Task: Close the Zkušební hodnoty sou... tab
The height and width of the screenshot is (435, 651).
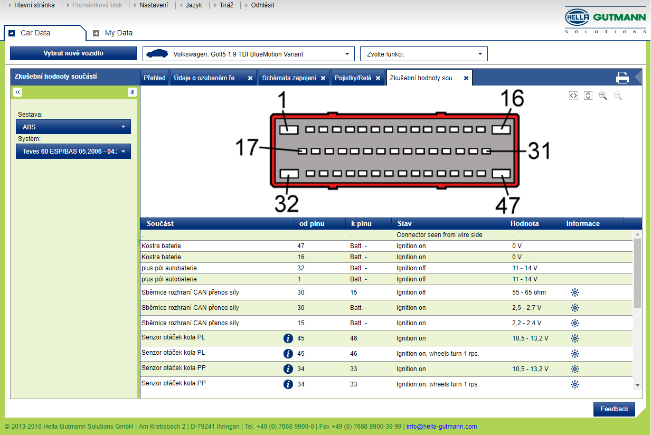Action: click(466, 78)
